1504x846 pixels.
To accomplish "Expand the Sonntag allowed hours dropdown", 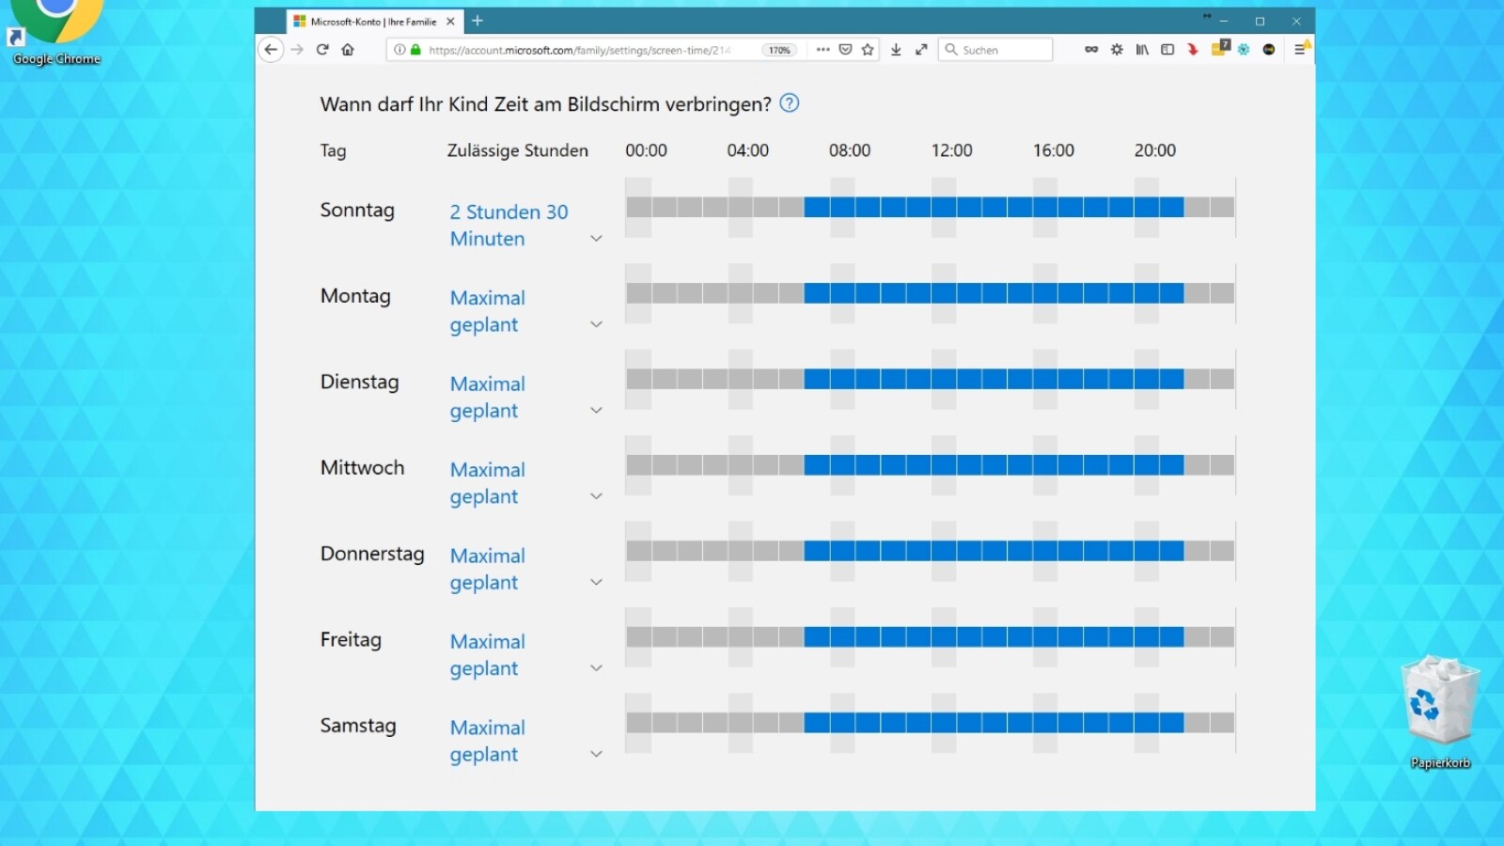I will point(596,239).
